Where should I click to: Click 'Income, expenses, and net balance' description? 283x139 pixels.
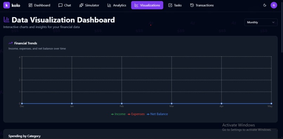(x=37, y=49)
